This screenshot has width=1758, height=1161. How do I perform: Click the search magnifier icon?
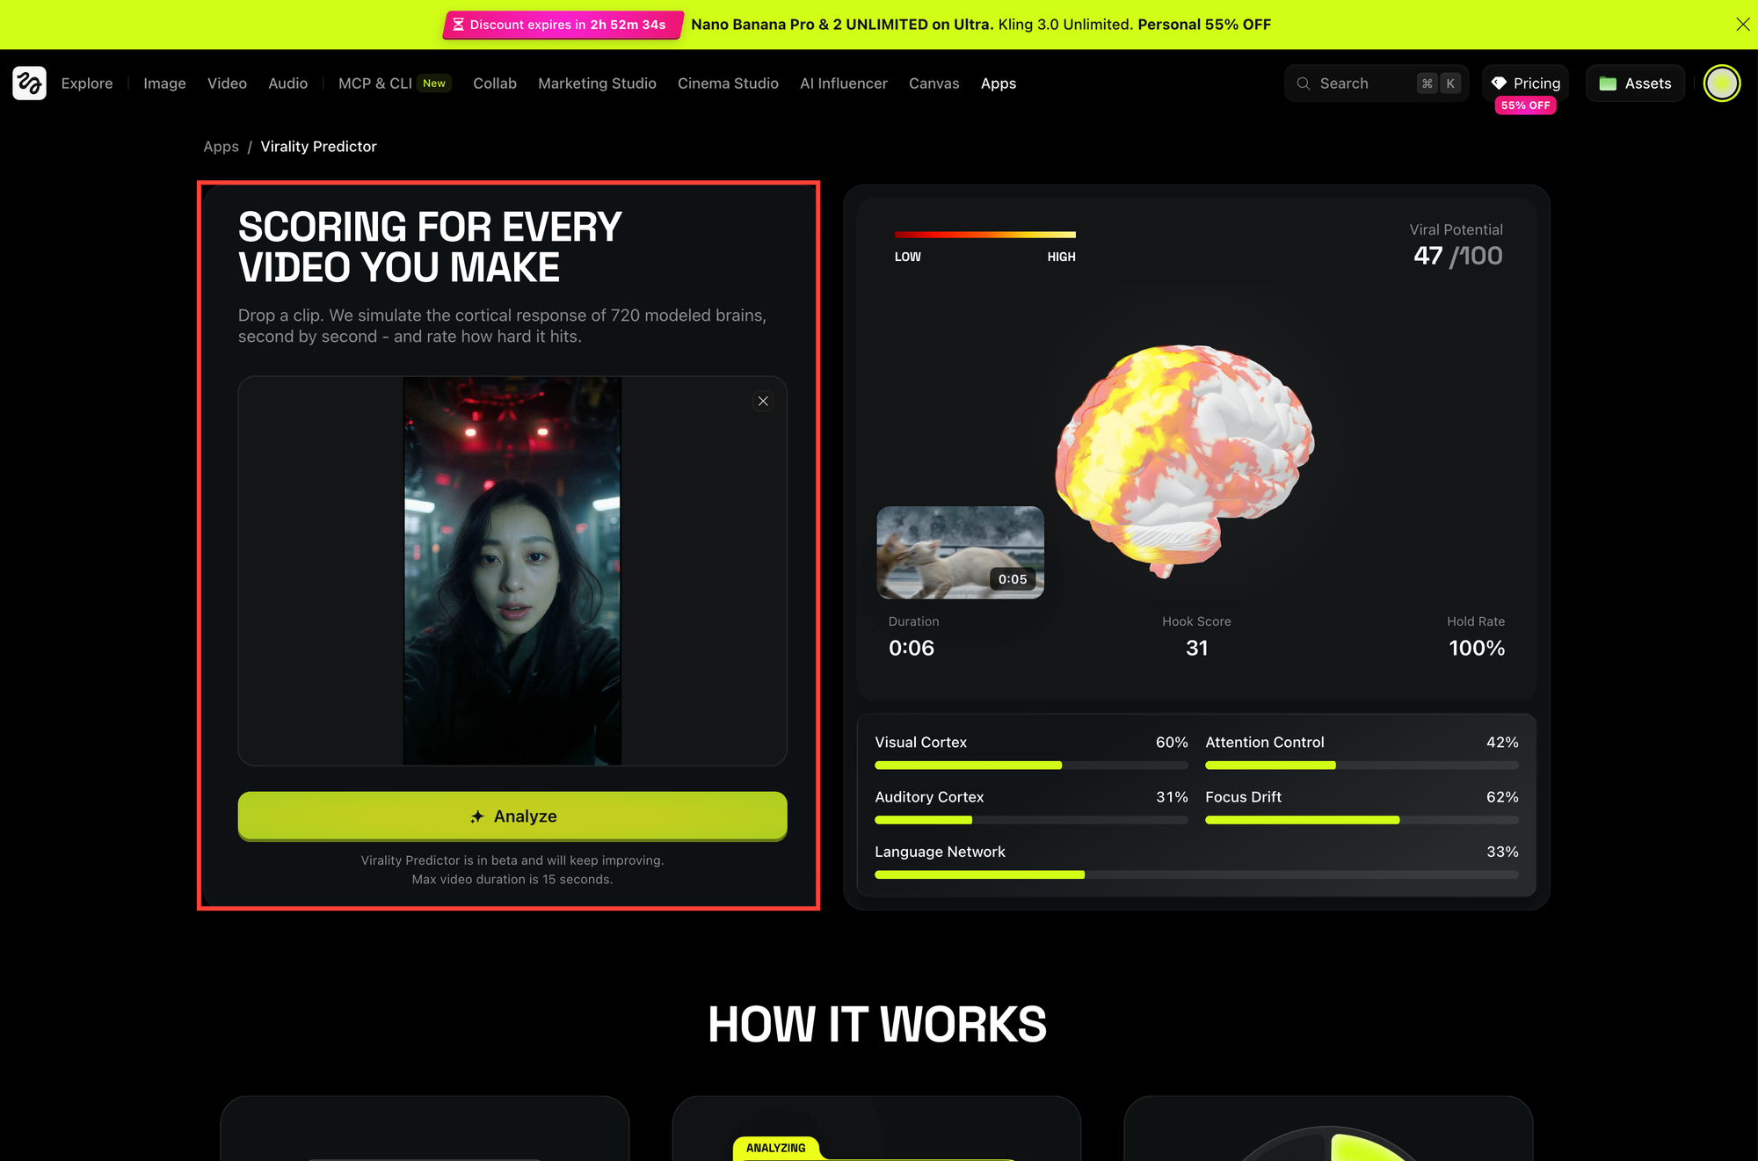(1304, 83)
